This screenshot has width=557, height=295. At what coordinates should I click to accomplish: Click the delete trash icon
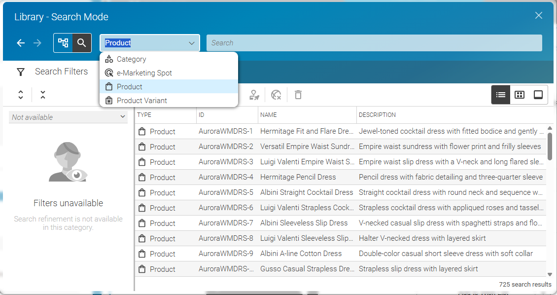298,95
